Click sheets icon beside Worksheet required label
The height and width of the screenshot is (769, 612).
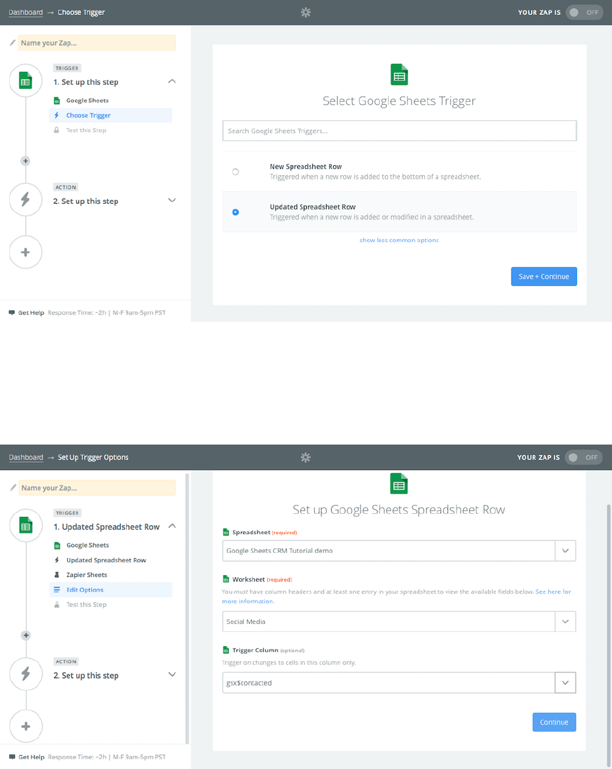click(226, 579)
